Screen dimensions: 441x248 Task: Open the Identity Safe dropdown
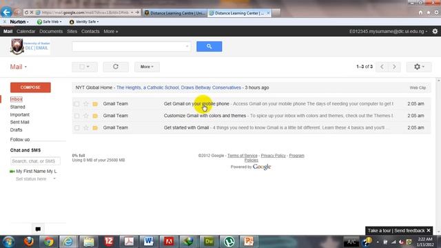pos(84,21)
